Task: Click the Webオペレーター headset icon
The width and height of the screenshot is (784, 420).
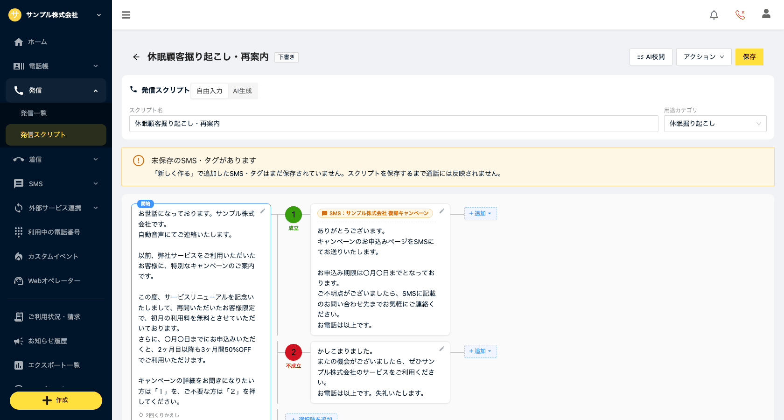Action: point(19,281)
